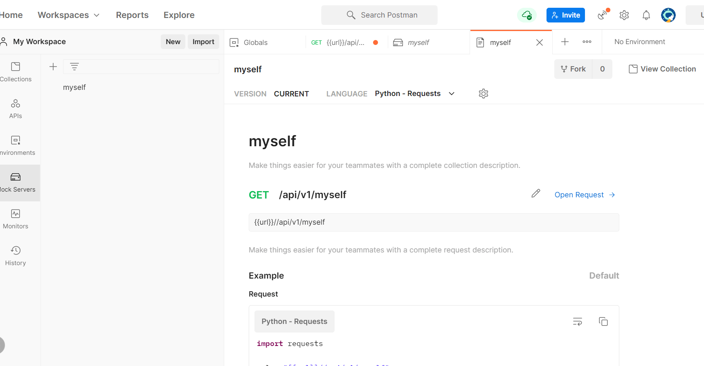The width and height of the screenshot is (704, 366).
Task: Copy the Python code snippet
Action: 603,321
